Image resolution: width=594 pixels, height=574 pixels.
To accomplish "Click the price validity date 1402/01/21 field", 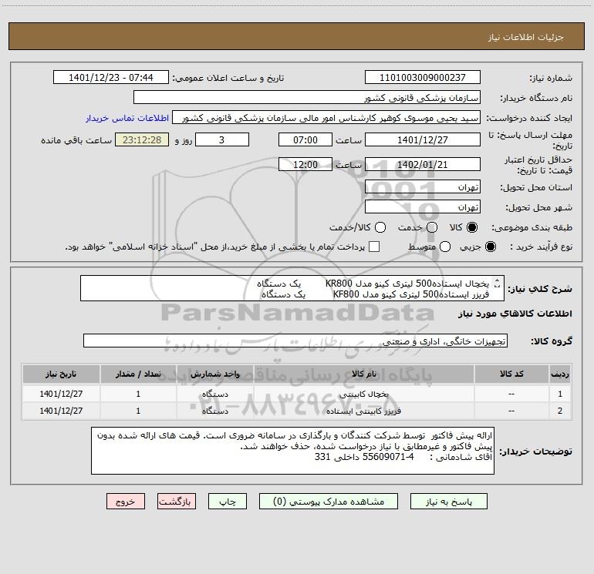I will click(x=423, y=165).
